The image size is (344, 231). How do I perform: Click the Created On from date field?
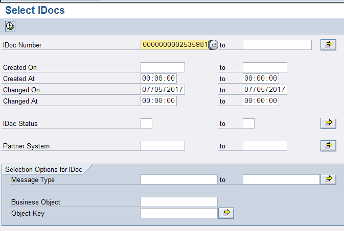(163, 67)
